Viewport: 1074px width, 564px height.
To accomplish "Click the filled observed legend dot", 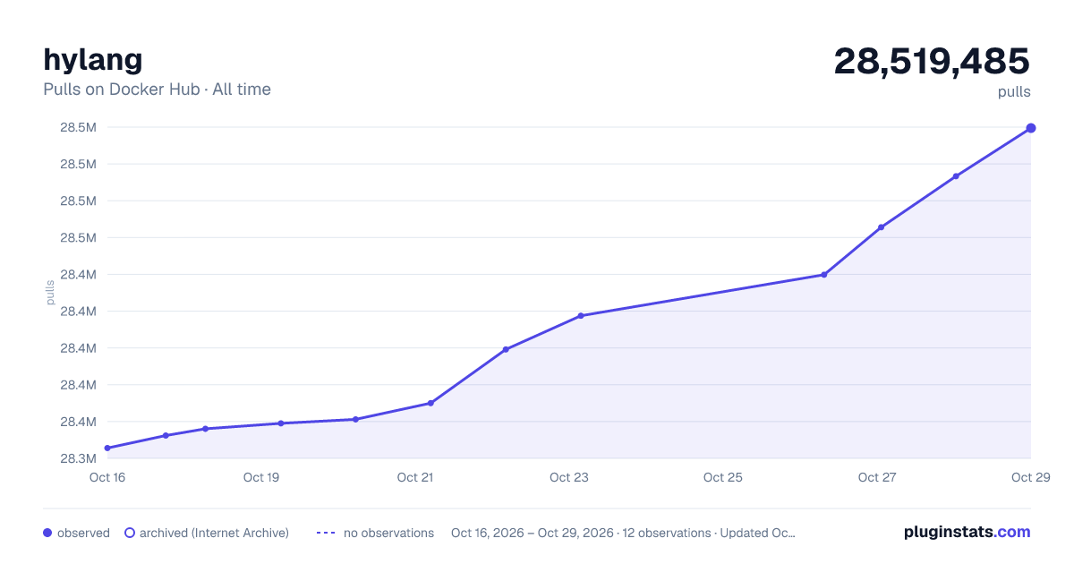I will point(47,533).
